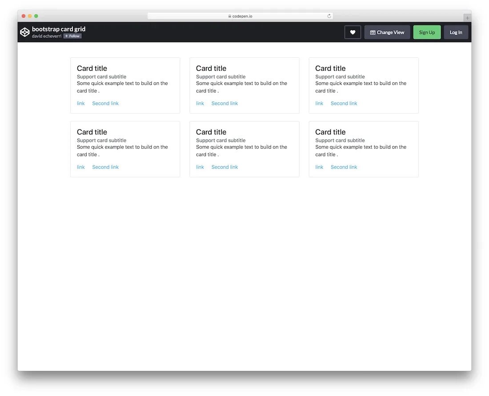Click "Second link" in top-right card
Viewport: 489px width, 396px height.
[x=344, y=103]
